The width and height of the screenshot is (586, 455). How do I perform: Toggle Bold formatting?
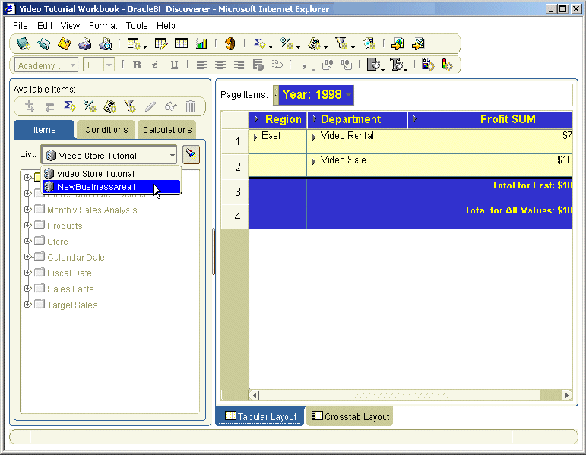[x=137, y=65]
